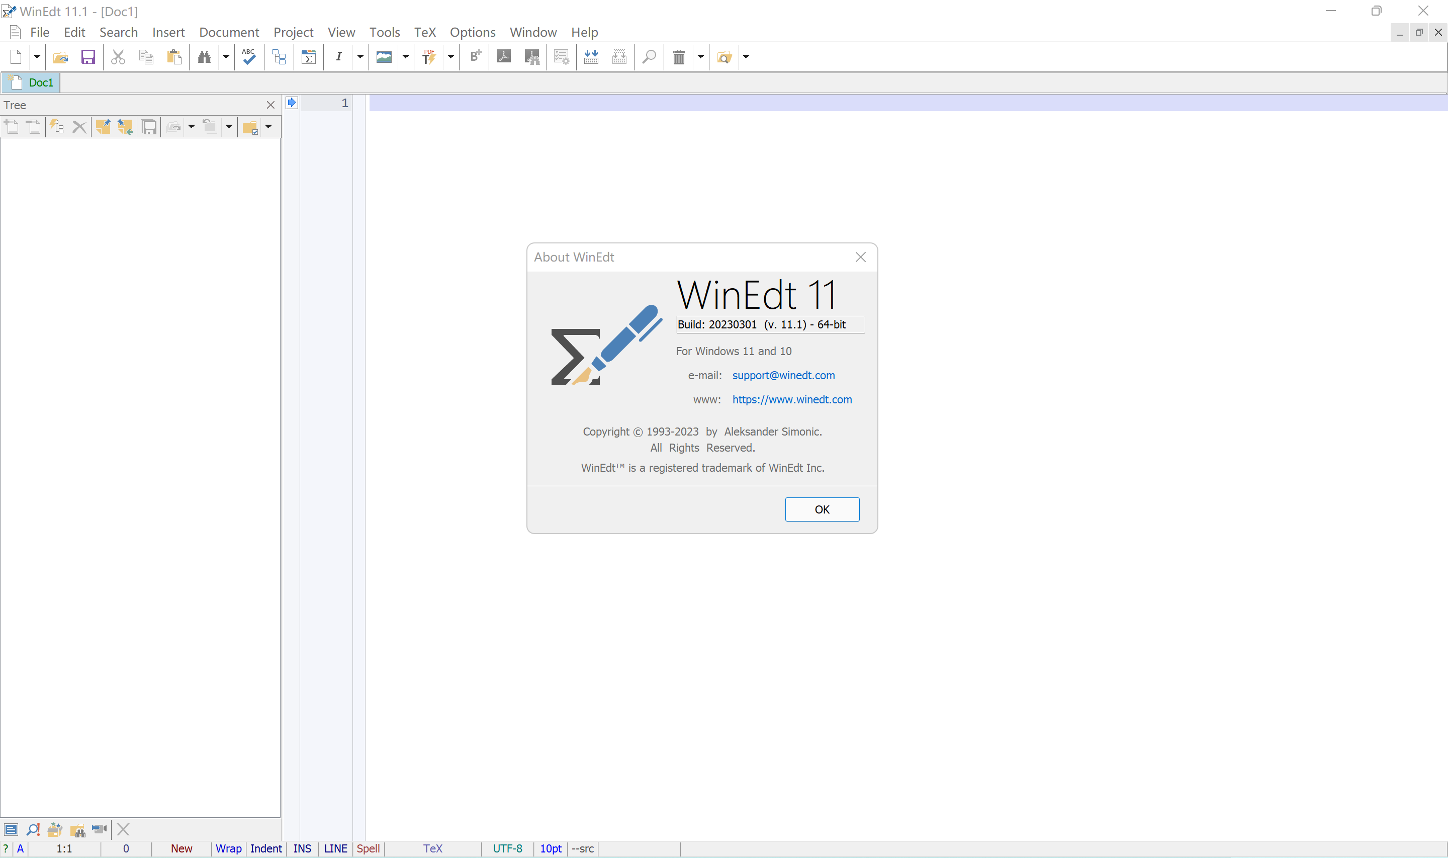The image size is (1448, 858).
Task: Expand the dropdown arrow beside the binoculars icon
Action: 226,57
